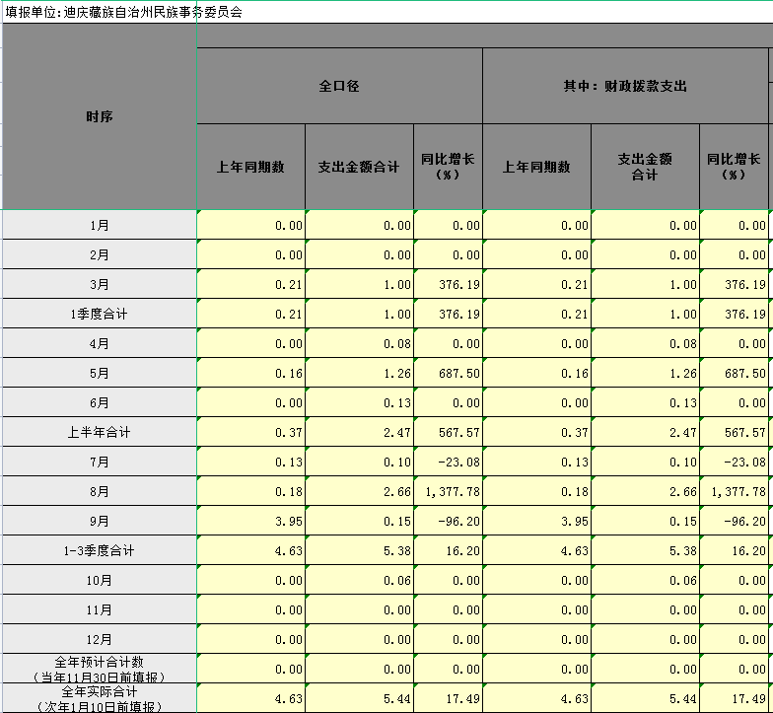Select 上年同期数 header under 全口径

click(x=250, y=167)
